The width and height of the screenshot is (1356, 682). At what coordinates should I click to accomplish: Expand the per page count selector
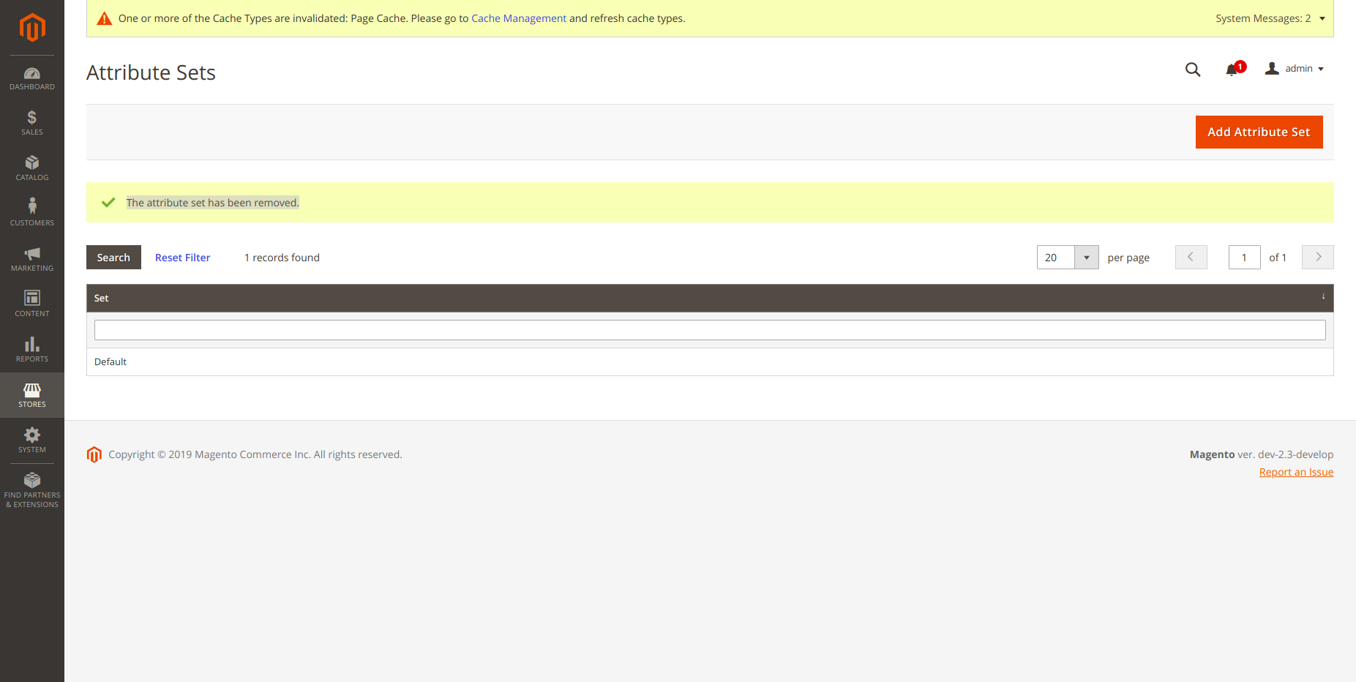[x=1087, y=257]
